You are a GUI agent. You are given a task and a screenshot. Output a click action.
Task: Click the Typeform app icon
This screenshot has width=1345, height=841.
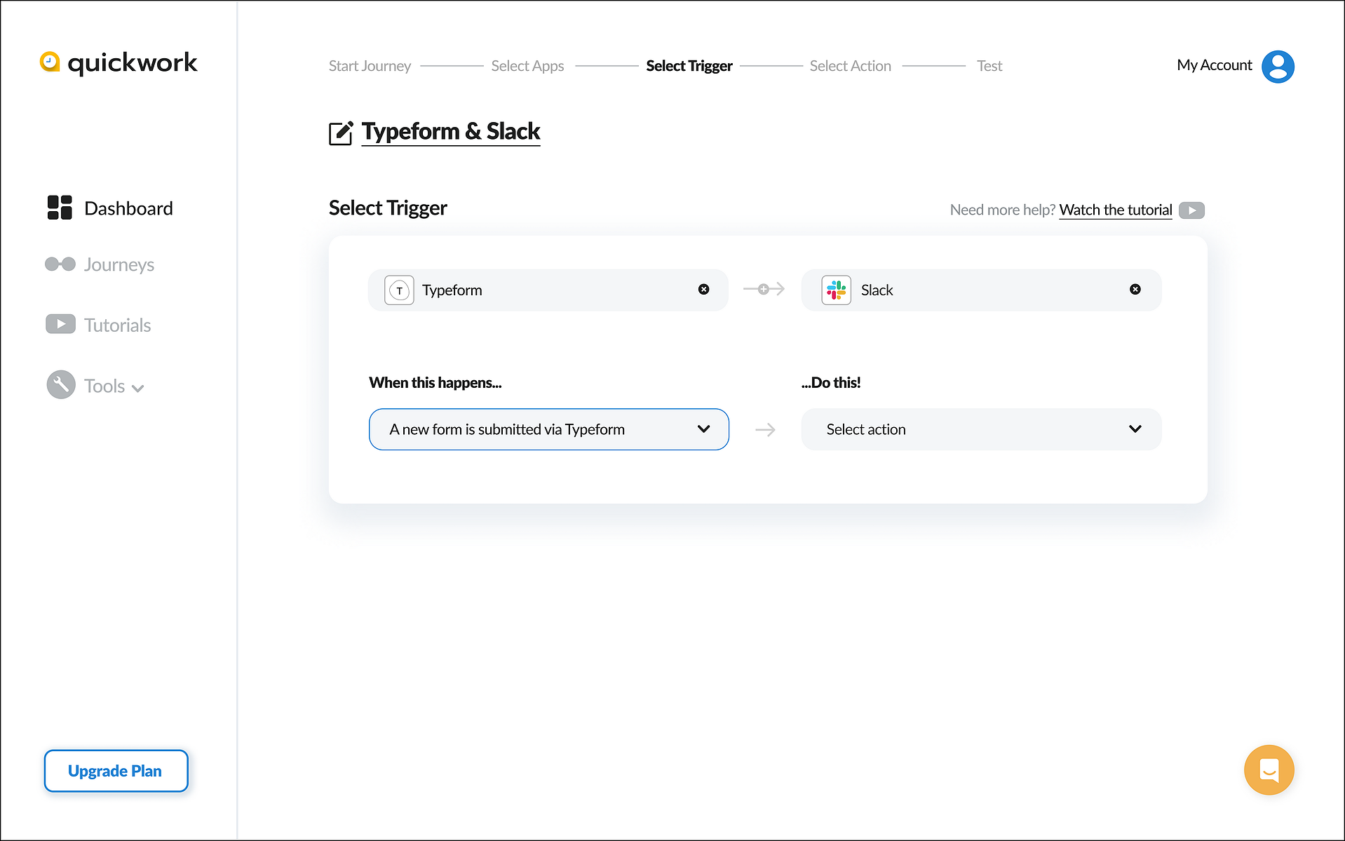point(399,290)
